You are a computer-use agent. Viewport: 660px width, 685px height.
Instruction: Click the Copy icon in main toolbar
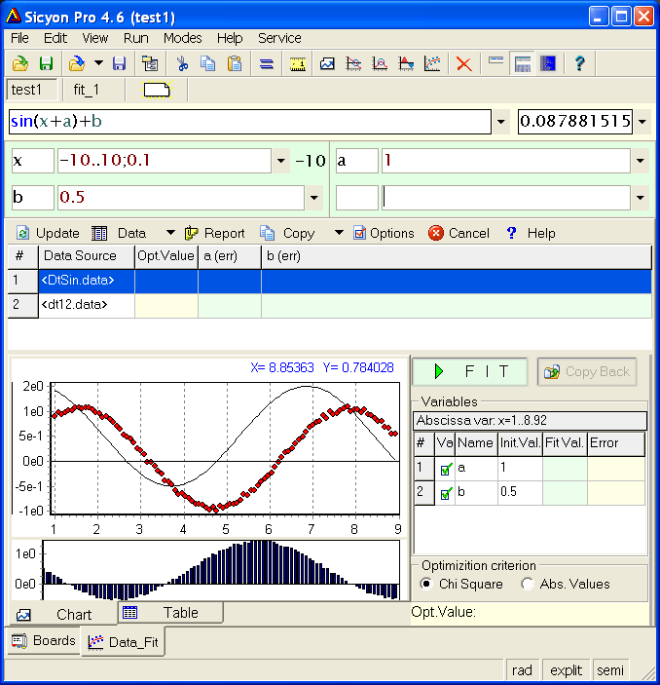coord(208,64)
